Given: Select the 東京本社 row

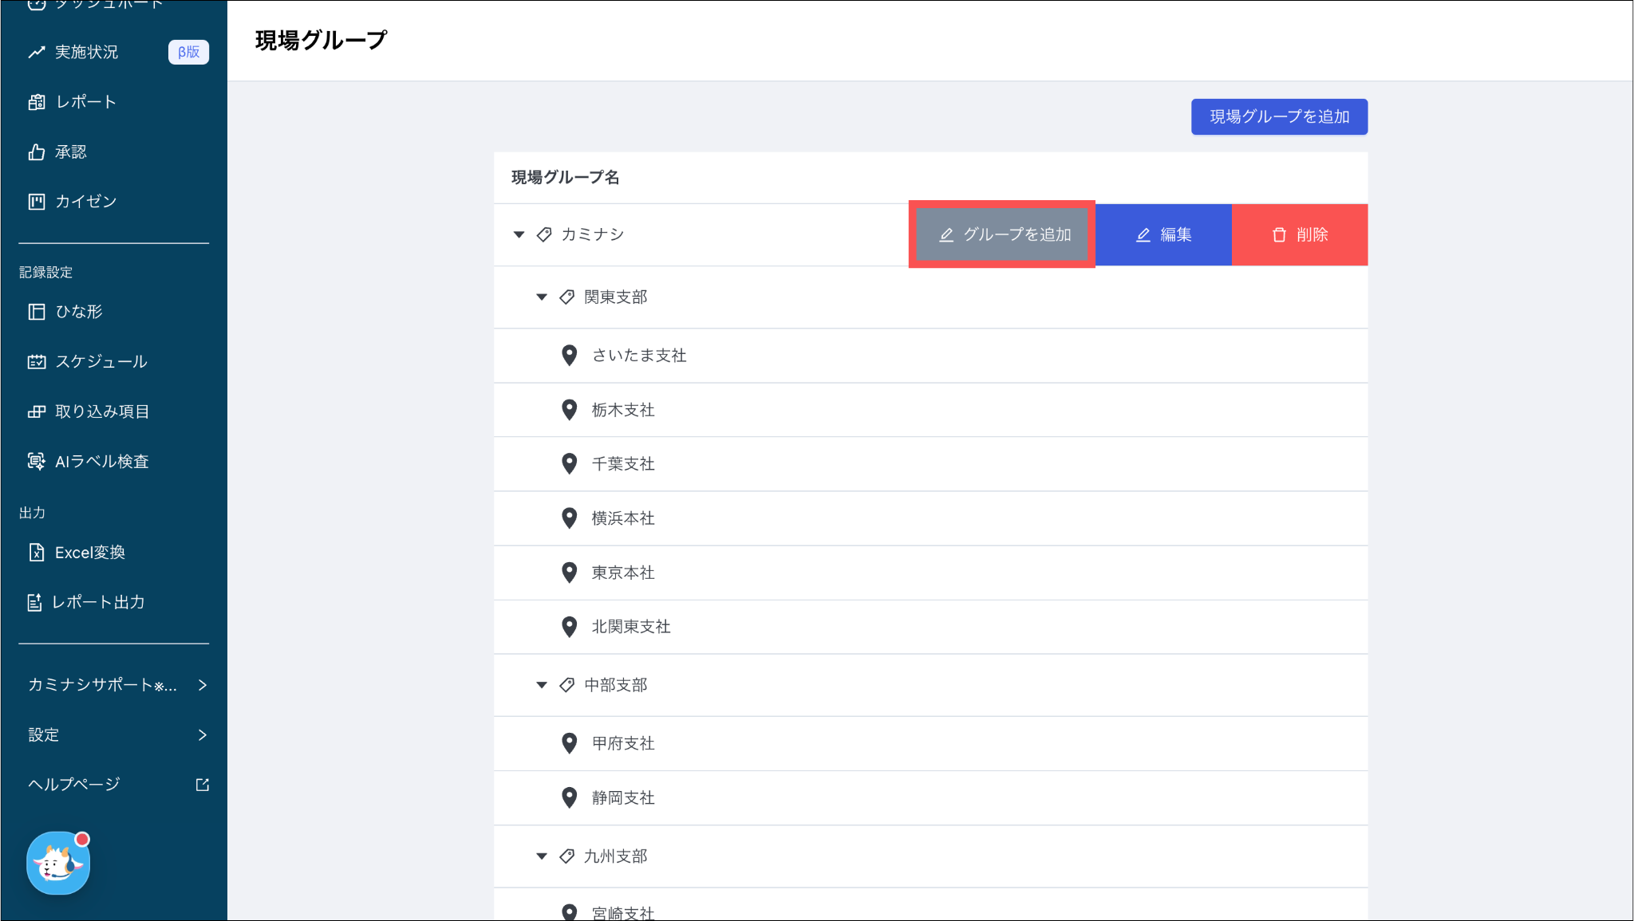Looking at the screenshot, I should click(622, 573).
